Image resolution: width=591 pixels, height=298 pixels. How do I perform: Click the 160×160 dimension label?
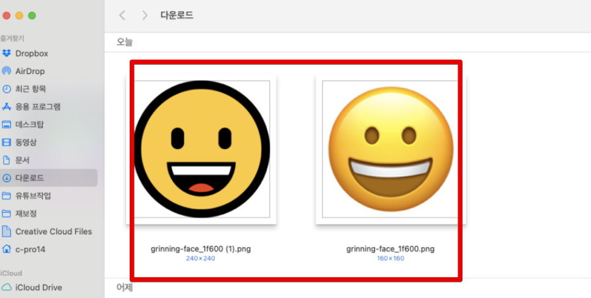click(x=390, y=258)
